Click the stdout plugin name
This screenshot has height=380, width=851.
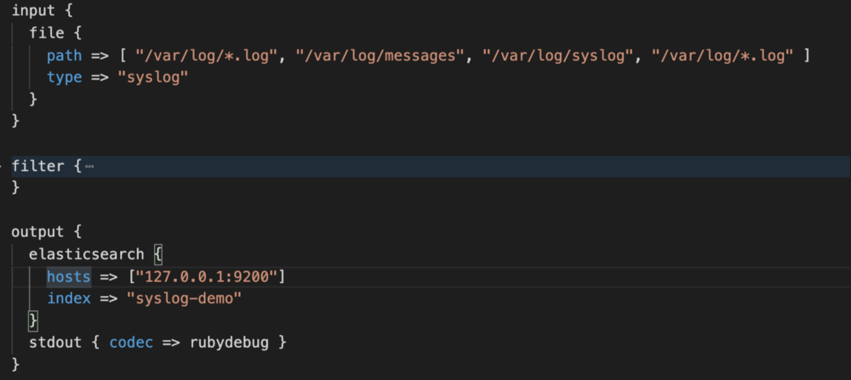click(55, 343)
